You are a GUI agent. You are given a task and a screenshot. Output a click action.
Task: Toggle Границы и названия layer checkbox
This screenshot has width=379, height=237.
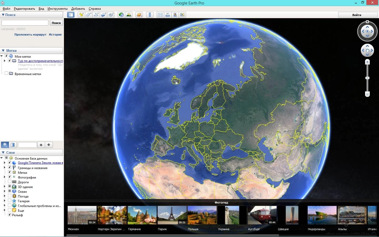click(x=9, y=167)
